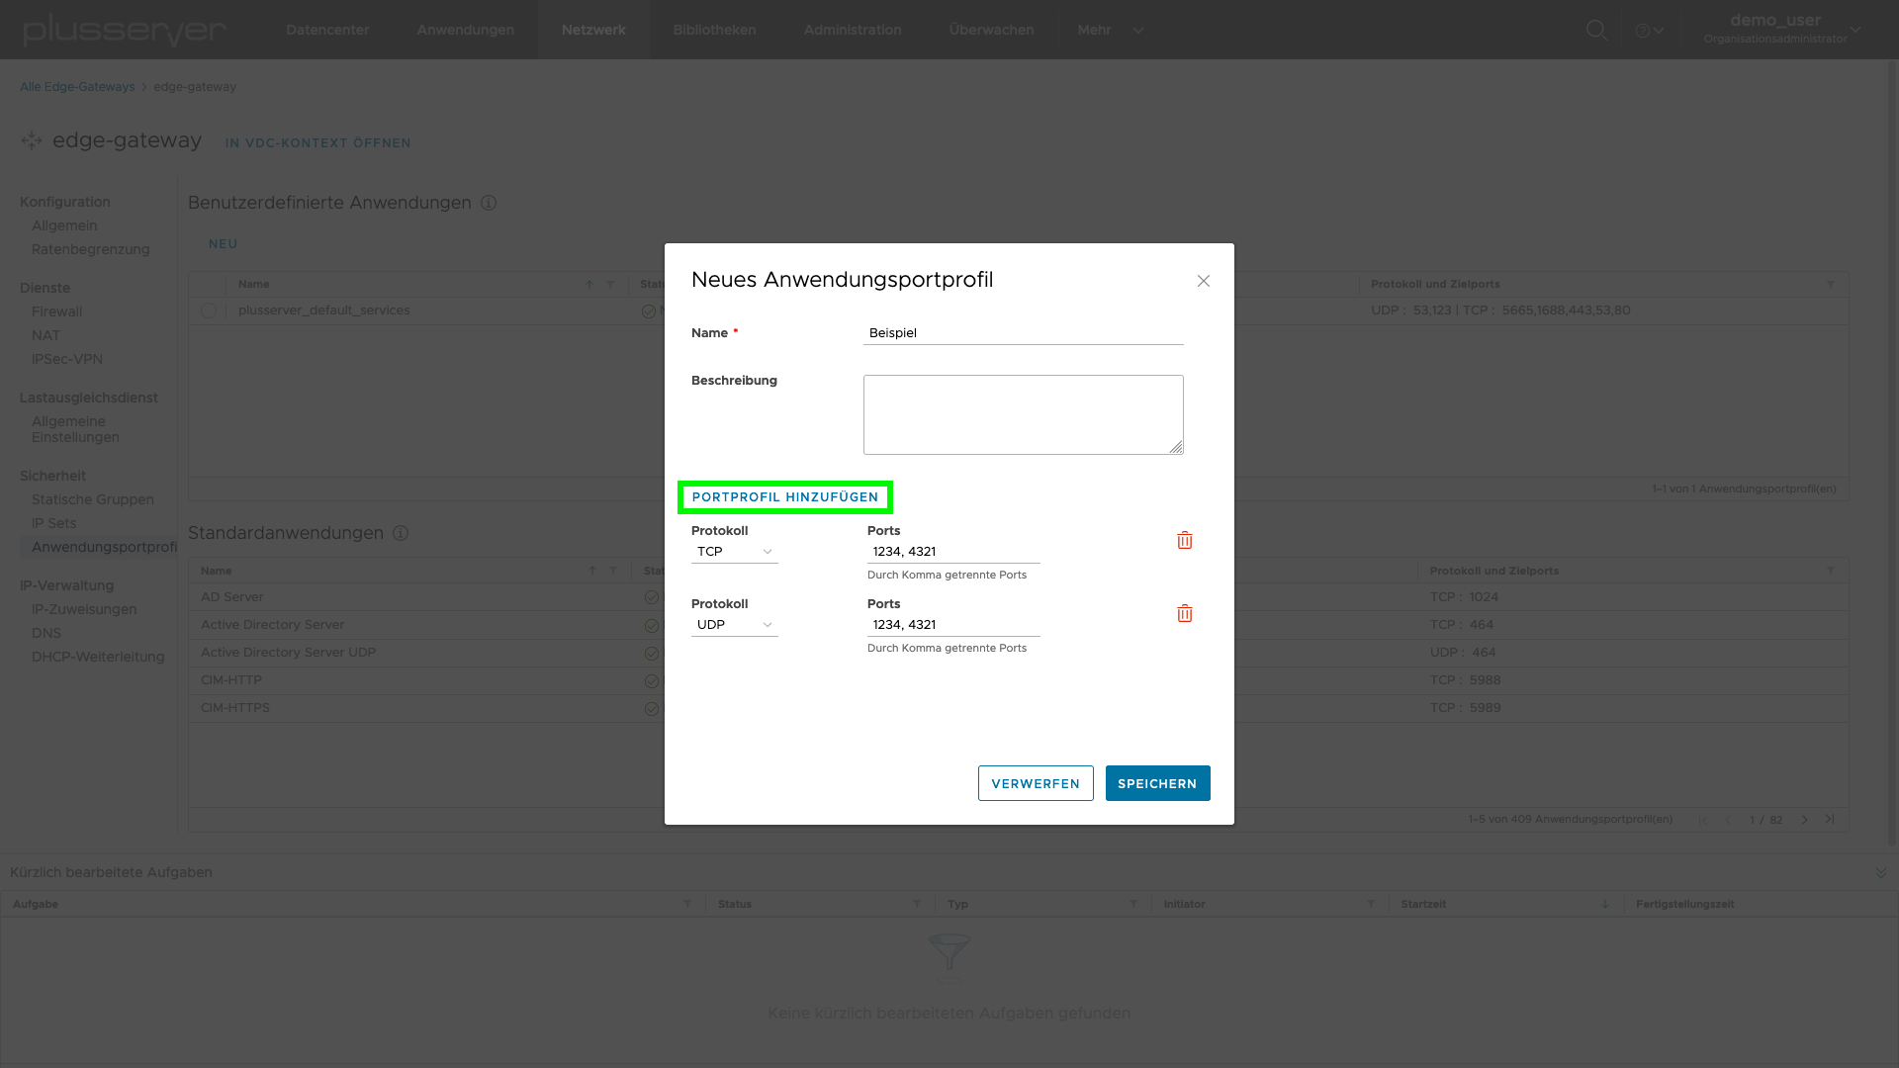The image size is (1899, 1068).
Task: Click into the Beschreibung text area
Action: click(1023, 414)
